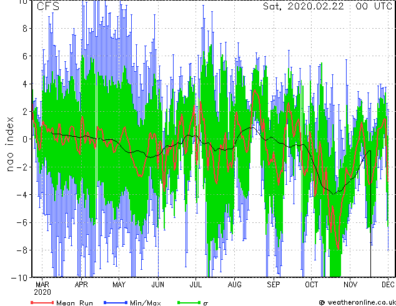Click the y-axis value -2
The image size is (396, 306).
point(22,167)
